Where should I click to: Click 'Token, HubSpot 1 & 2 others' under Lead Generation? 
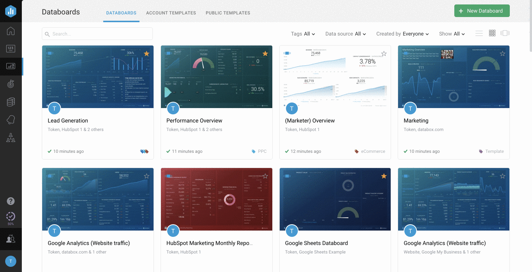(x=75, y=130)
